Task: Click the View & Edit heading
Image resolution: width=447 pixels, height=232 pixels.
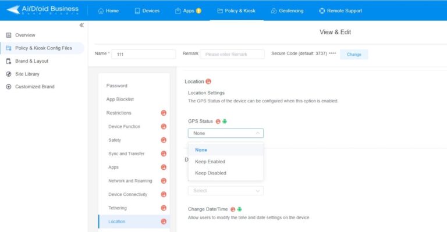Action: click(335, 32)
